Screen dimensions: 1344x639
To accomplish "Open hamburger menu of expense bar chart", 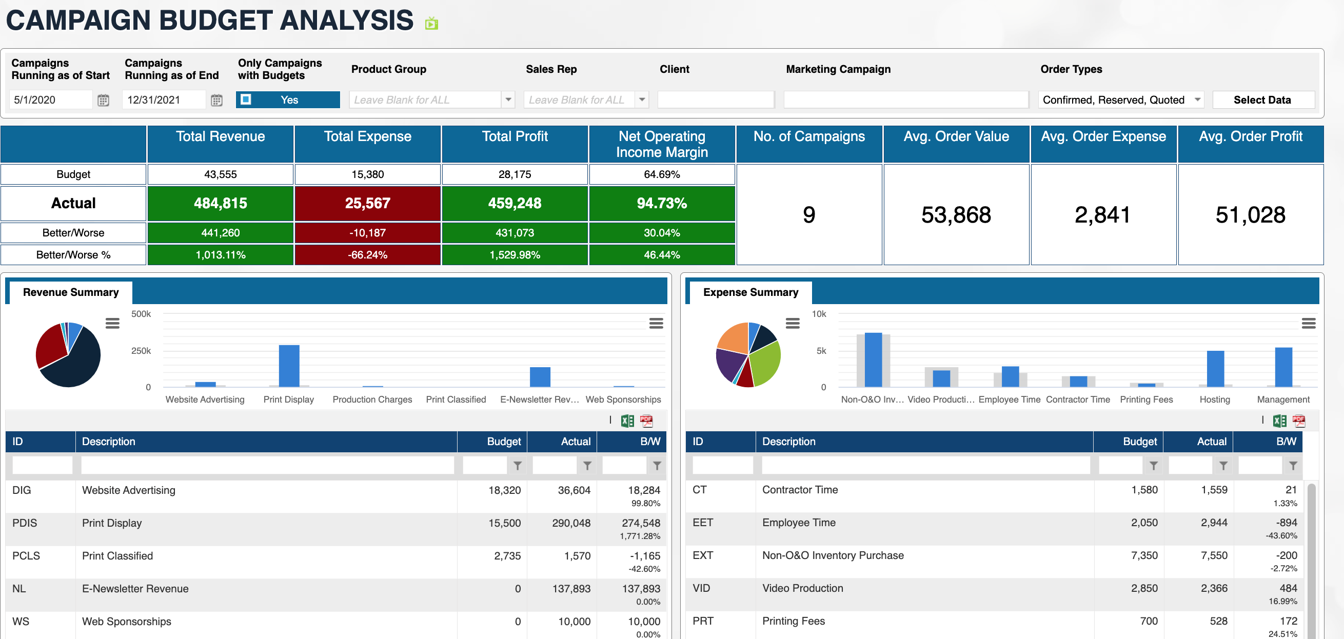I will (x=1308, y=323).
